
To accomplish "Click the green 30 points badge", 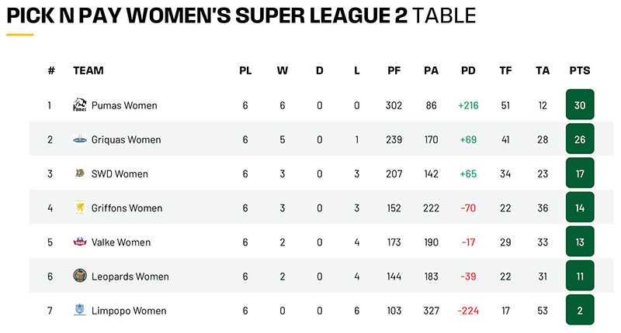I will [580, 105].
